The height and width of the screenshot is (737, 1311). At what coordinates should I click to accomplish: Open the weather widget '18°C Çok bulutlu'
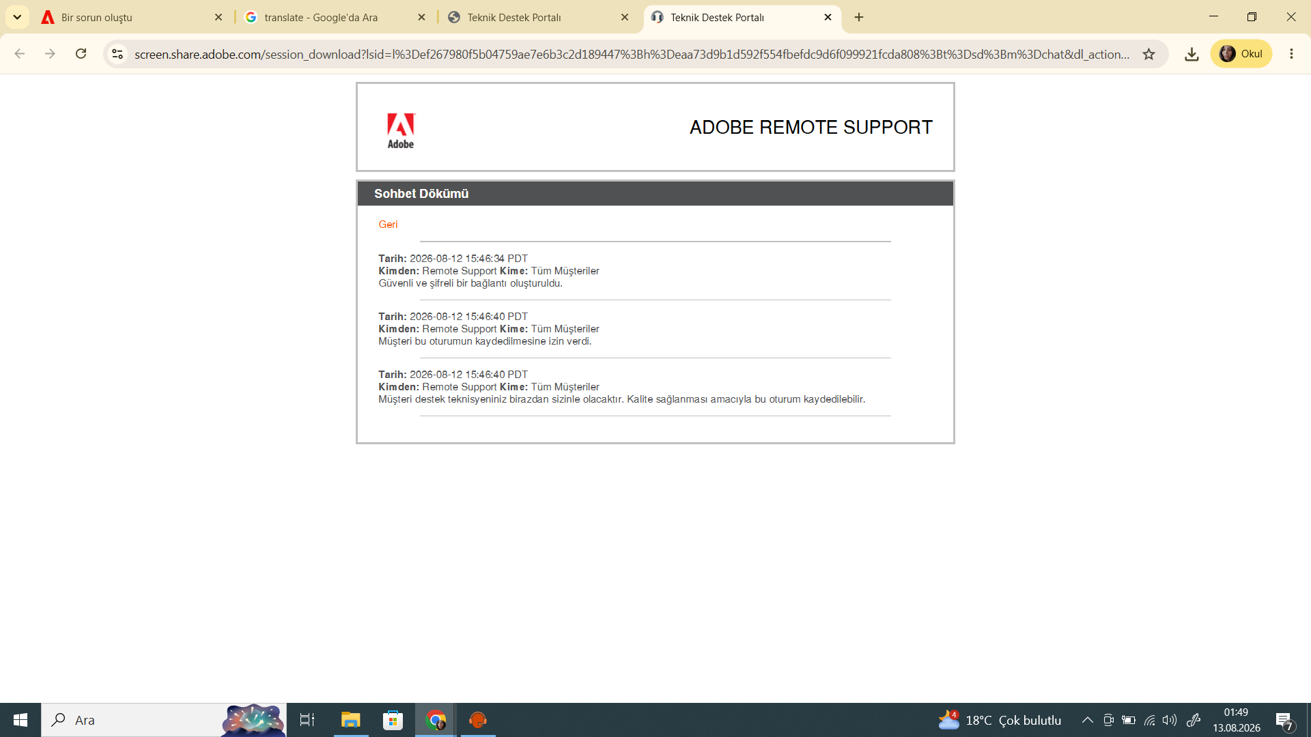click(1000, 720)
